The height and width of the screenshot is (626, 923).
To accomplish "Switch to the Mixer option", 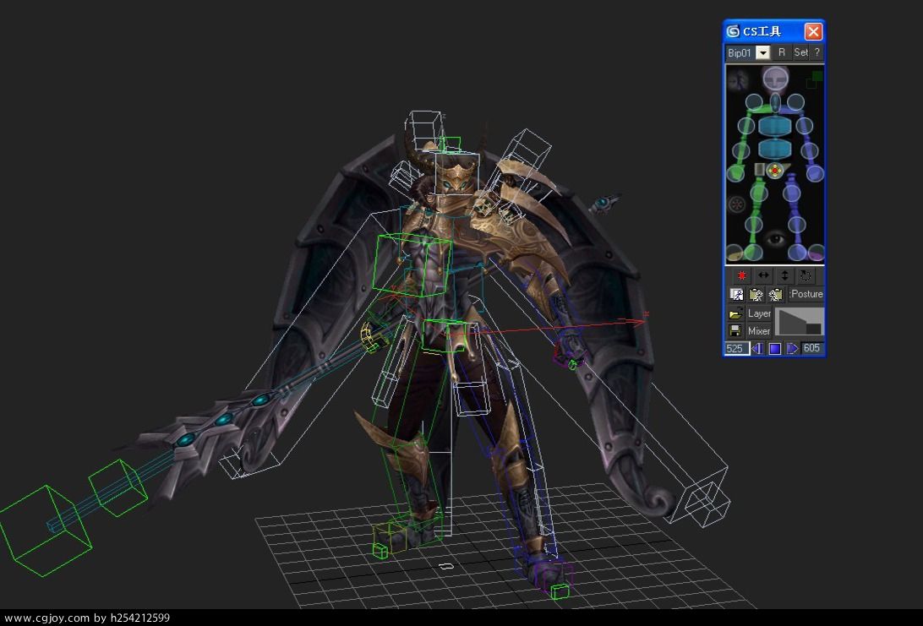I will (x=759, y=331).
